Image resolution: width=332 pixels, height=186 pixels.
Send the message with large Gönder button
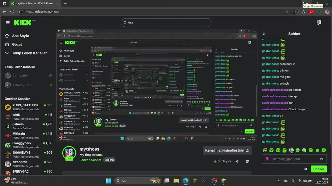[319, 169]
